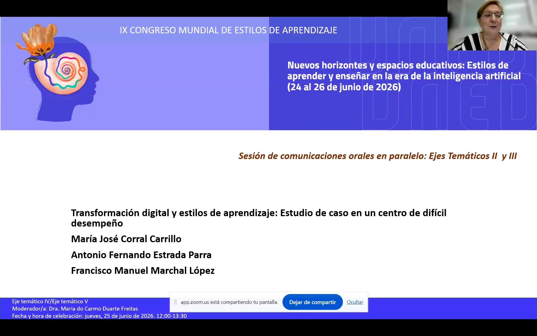Click the author name María José Corral Carrillo
This screenshot has width=537, height=336.
pyautogui.click(x=126, y=239)
